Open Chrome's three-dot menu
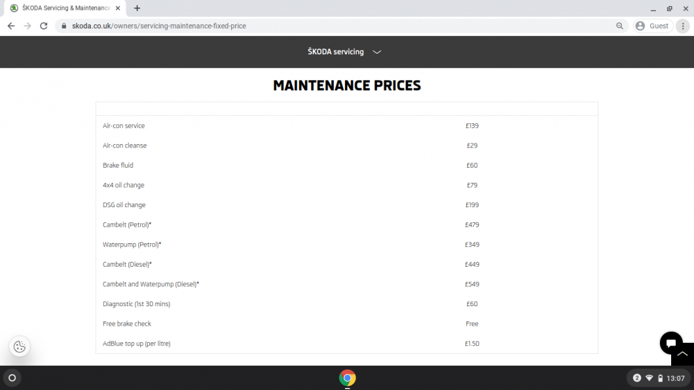Image resolution: width=694 pixels, height=390 pixels. [x=683, y=26]
